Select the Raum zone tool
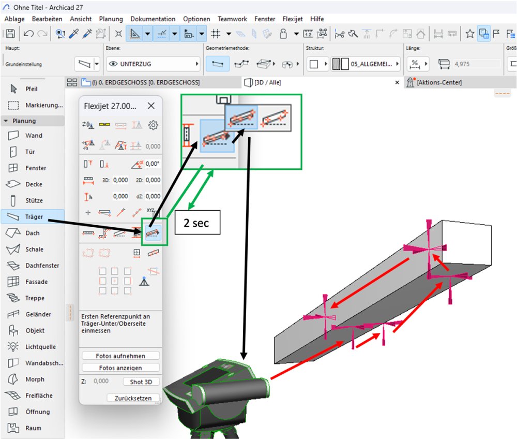The image size is (517, 439). [33, 428]
